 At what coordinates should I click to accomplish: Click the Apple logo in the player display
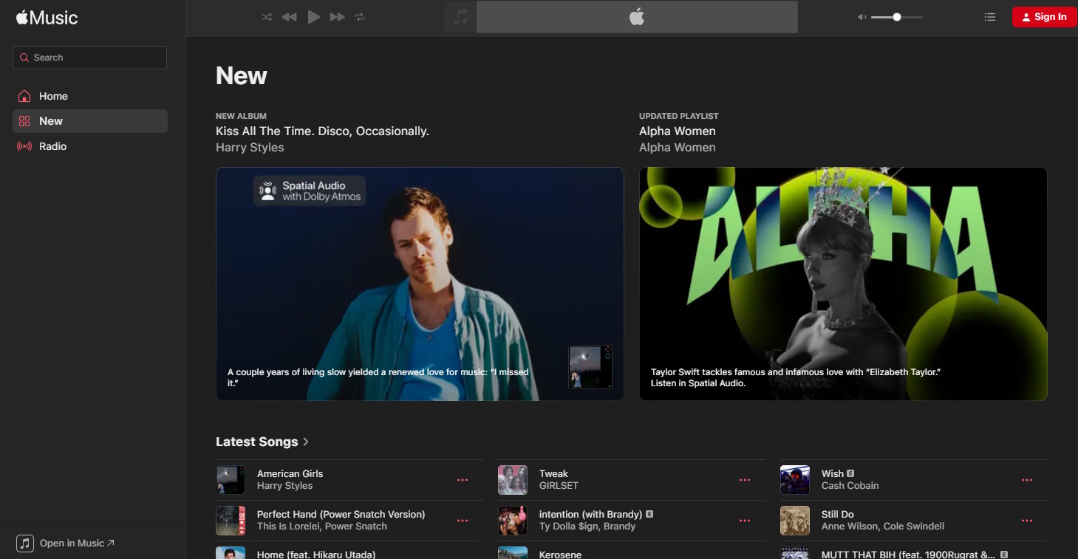click(x=637, y=17)
